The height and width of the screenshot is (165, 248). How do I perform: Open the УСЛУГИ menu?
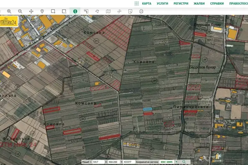pos(163,3)
